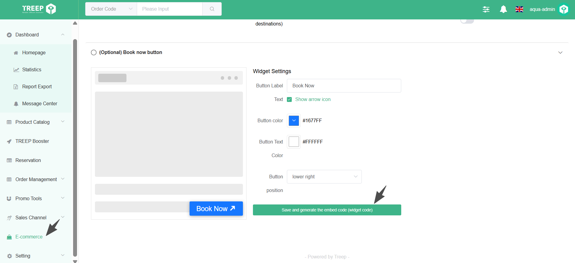Click the Product Catalog table icon

point(9,122)
